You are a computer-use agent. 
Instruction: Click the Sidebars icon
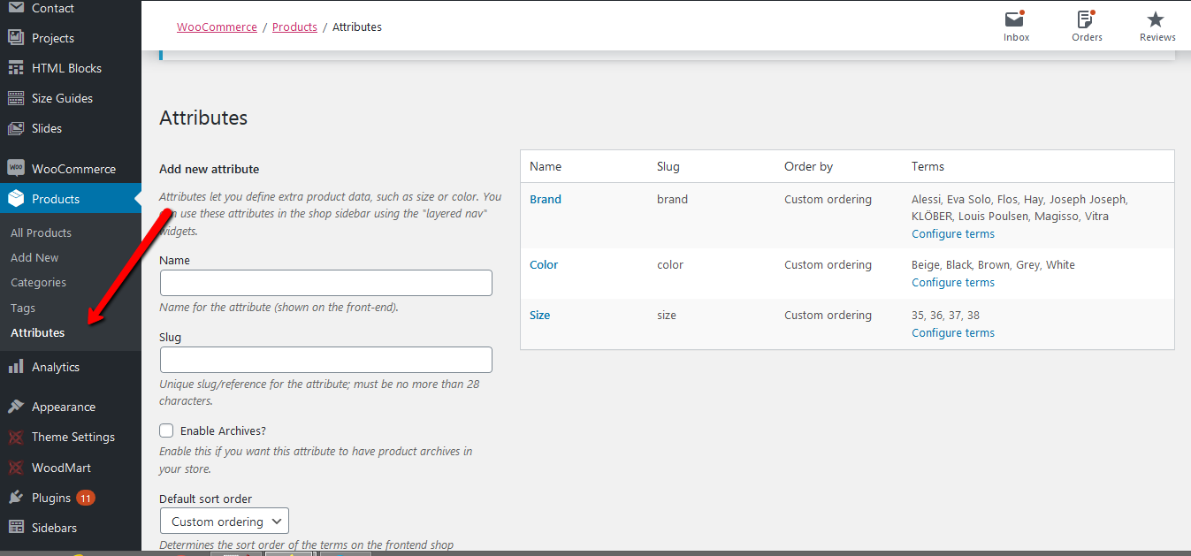(x=16, y=528)
